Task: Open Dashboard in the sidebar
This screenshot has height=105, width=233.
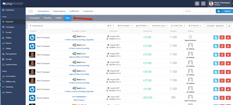Action: click(13, 10)
